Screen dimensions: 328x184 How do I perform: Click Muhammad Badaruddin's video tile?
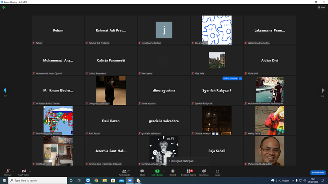[270, 151]
